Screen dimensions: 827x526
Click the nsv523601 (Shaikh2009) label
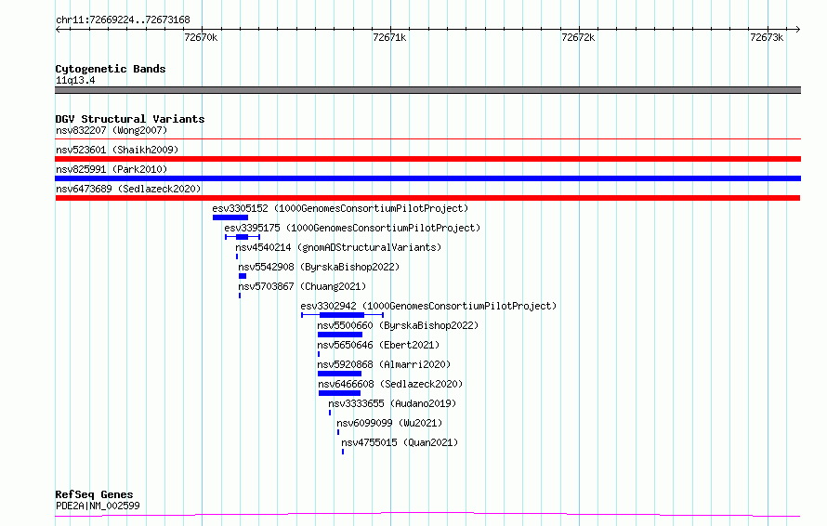(x=117, y=150)
